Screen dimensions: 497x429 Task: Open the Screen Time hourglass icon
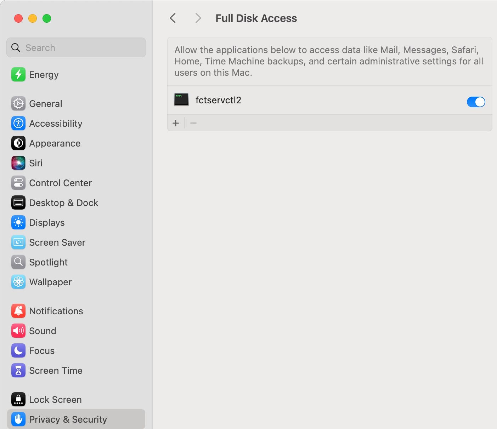tap(18, 371)
